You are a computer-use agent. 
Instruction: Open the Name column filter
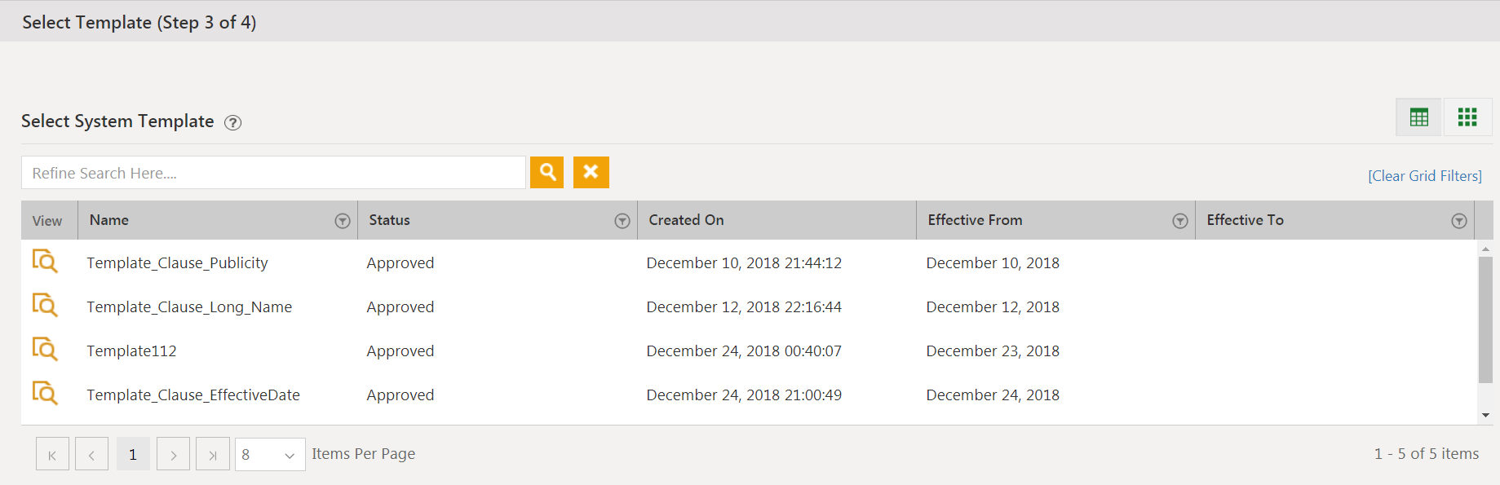pyautogui.click(x=343, y=221)
